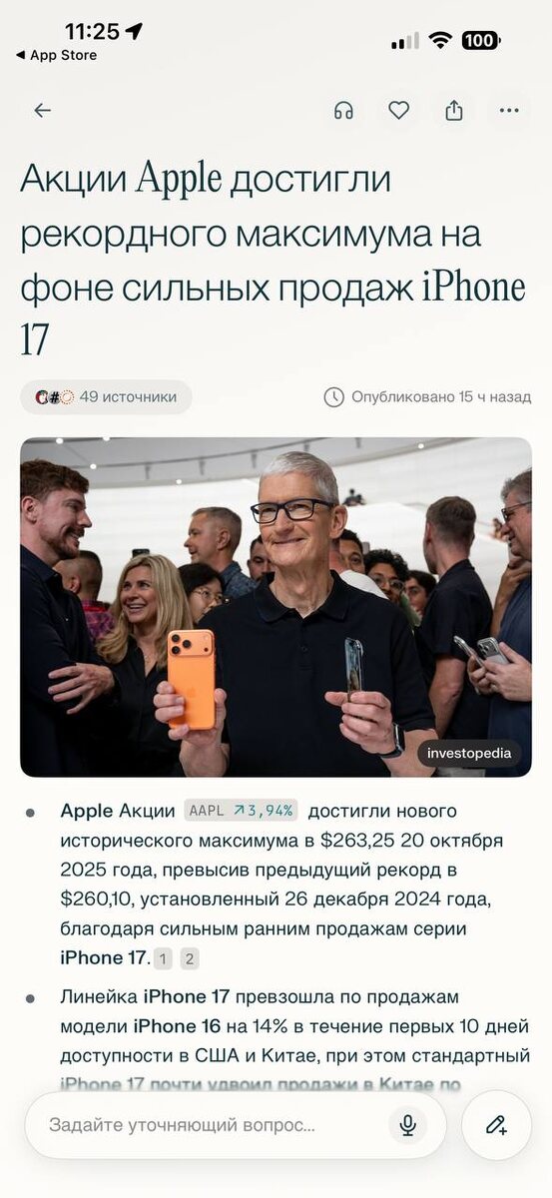Tap the clock icon beside published time

click(x=333, y=397)
